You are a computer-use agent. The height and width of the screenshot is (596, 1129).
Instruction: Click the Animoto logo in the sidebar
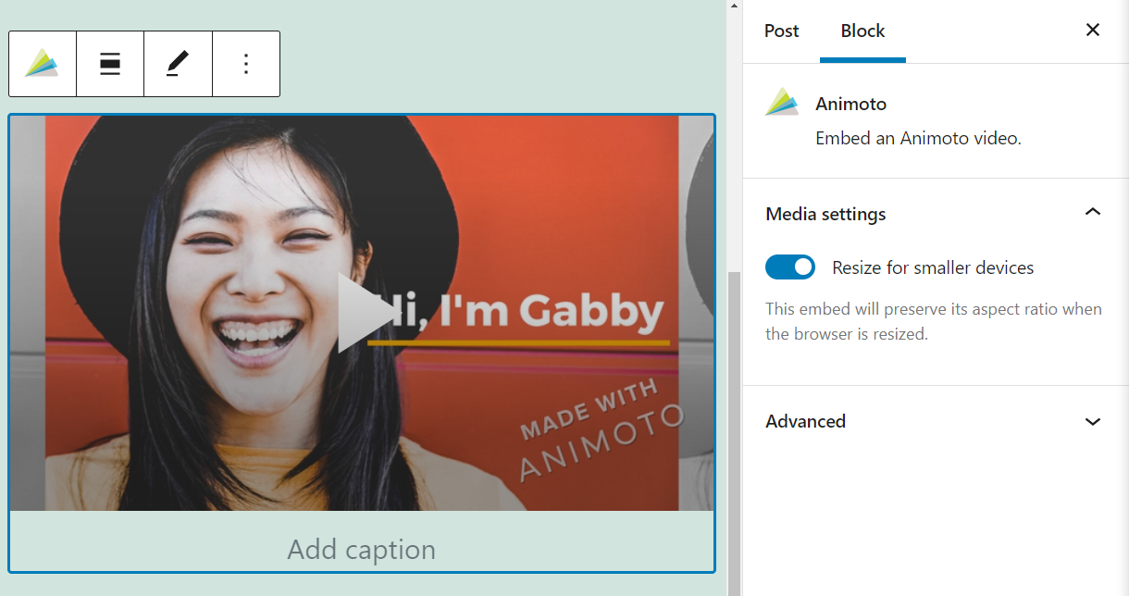coord(782,103)
